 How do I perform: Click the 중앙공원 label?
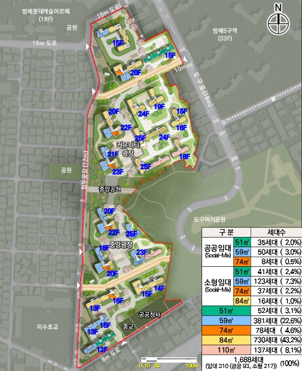click(110, 189)
